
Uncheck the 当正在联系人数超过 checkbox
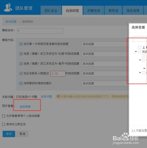tap(21, 74)
